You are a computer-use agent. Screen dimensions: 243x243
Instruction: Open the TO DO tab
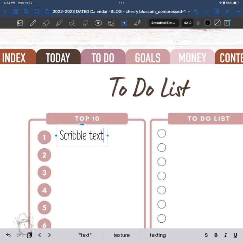103,57
